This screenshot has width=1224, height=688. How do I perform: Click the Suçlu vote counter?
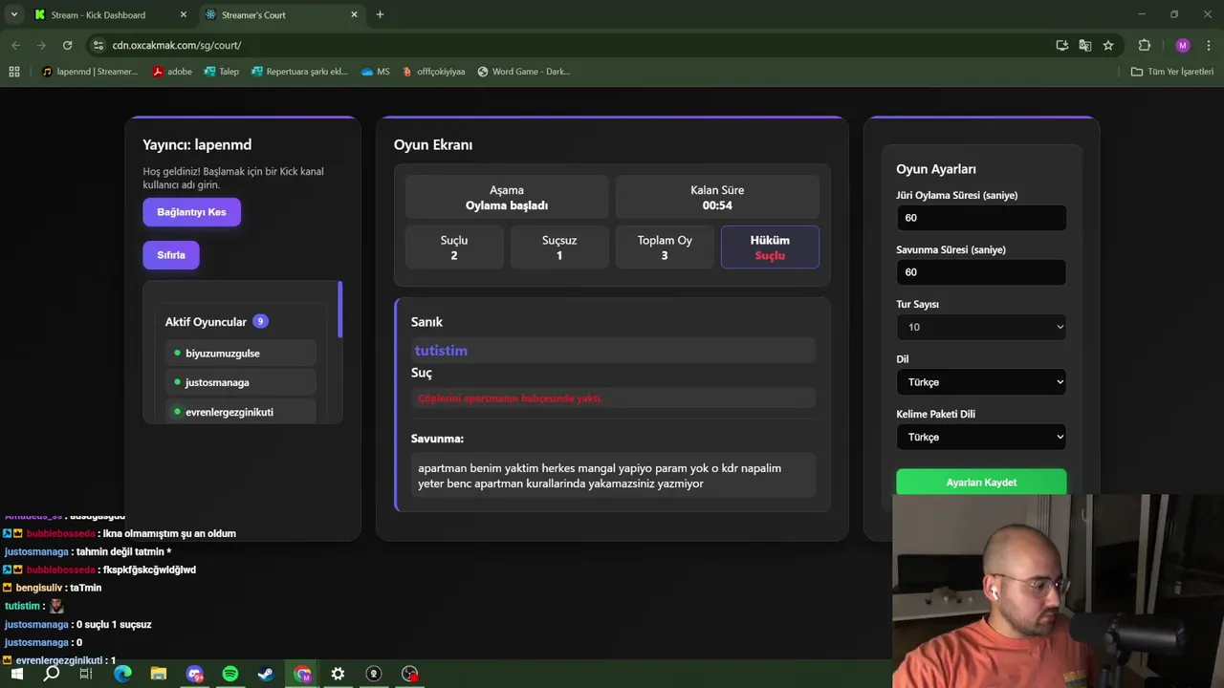click(x=454, y=247)
